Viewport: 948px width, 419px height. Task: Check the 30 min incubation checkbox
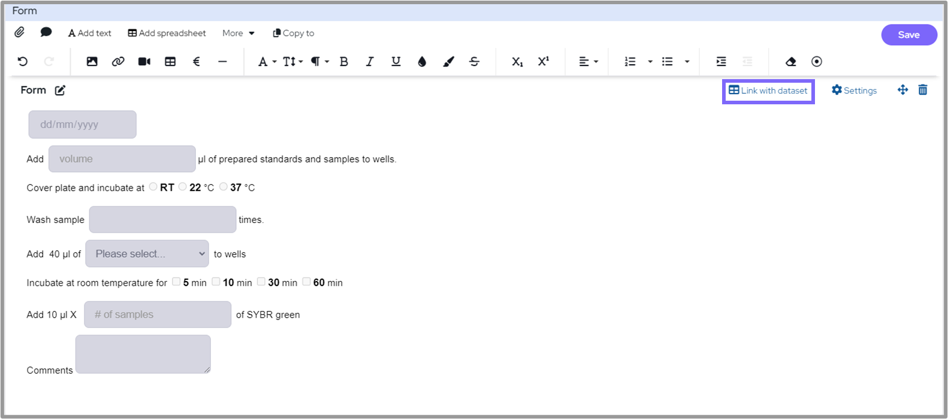pos(261,282)
